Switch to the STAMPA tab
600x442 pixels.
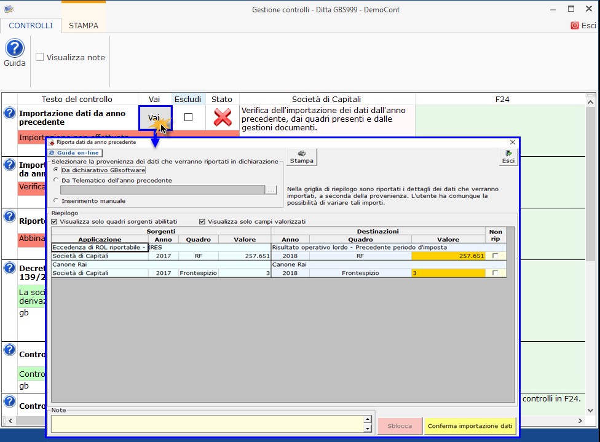tap(83, 26)
